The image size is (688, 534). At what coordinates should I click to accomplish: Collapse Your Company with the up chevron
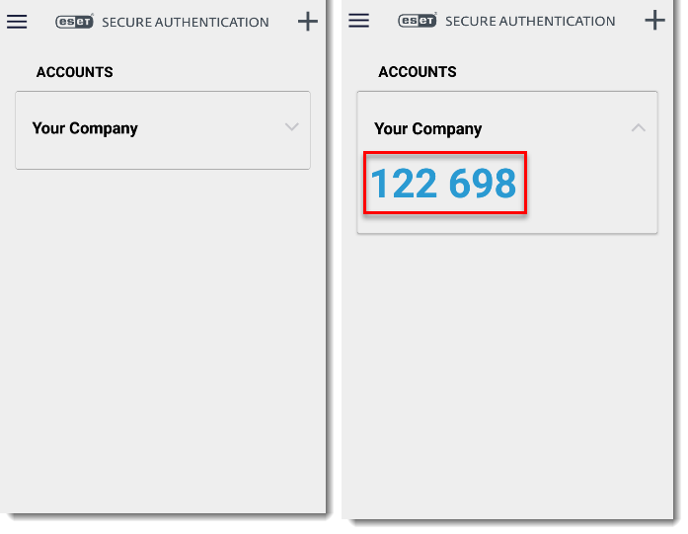click(638, 128)
